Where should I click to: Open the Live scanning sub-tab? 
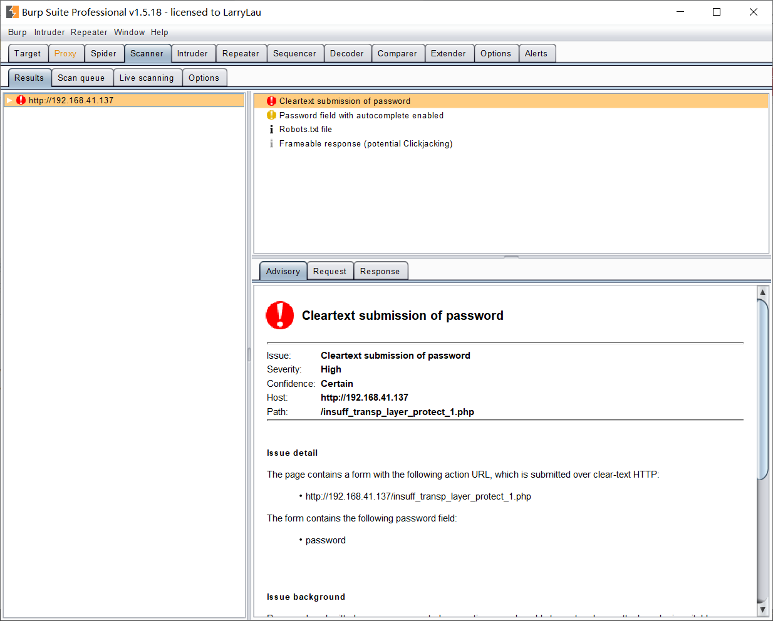tap(147, 78)
